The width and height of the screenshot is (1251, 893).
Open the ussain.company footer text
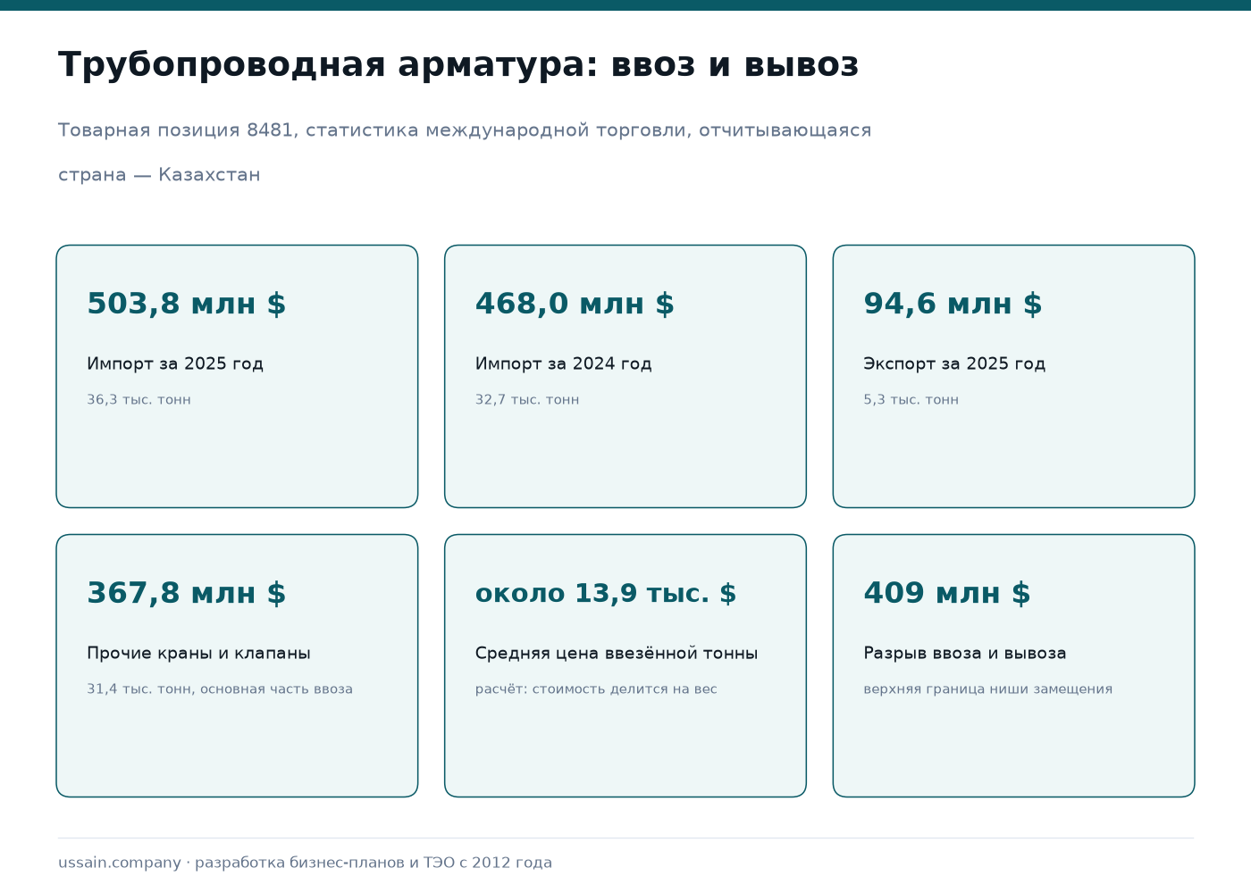[x=305, y=863]
